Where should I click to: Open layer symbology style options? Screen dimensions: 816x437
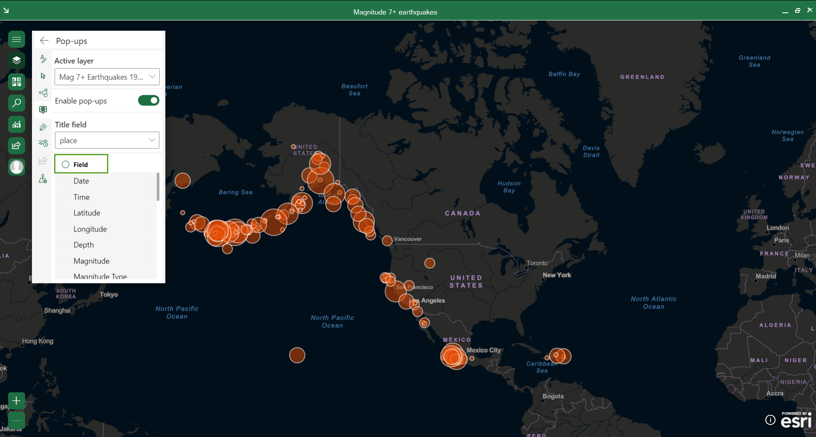click(x=43, y=58)
